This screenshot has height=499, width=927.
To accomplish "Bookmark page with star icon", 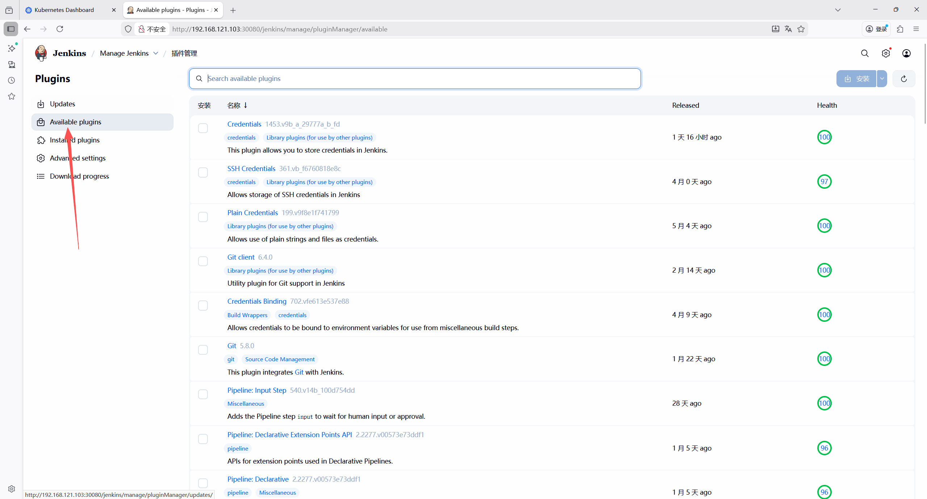I will (x=801, y=29).
